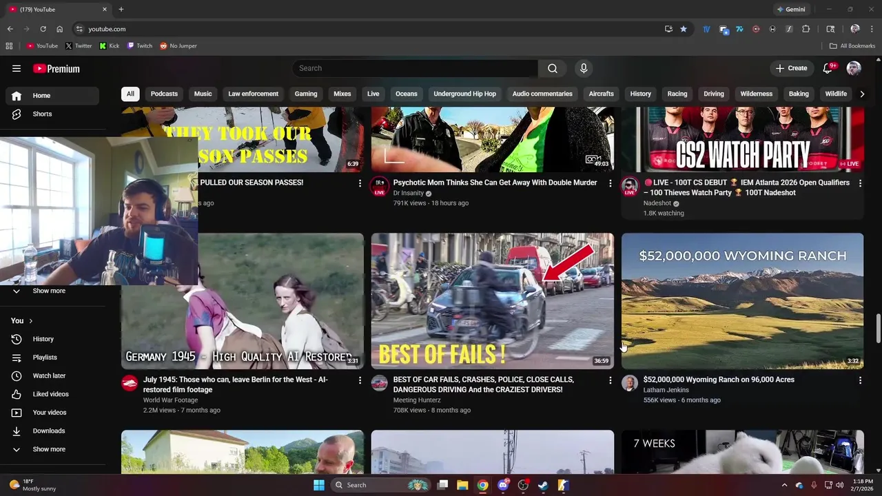Select the Oceans chip

(x=407, y=94)
